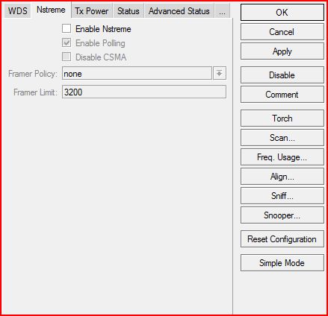Open the Scan... tool
Image resolution: width=328 pixels, height=316 pixels.
tap(282, 138)
